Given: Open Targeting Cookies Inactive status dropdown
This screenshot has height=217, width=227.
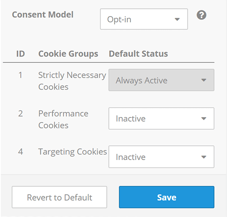Looking at the screenshot, I should pyautogui.click(x=161, y=157).
